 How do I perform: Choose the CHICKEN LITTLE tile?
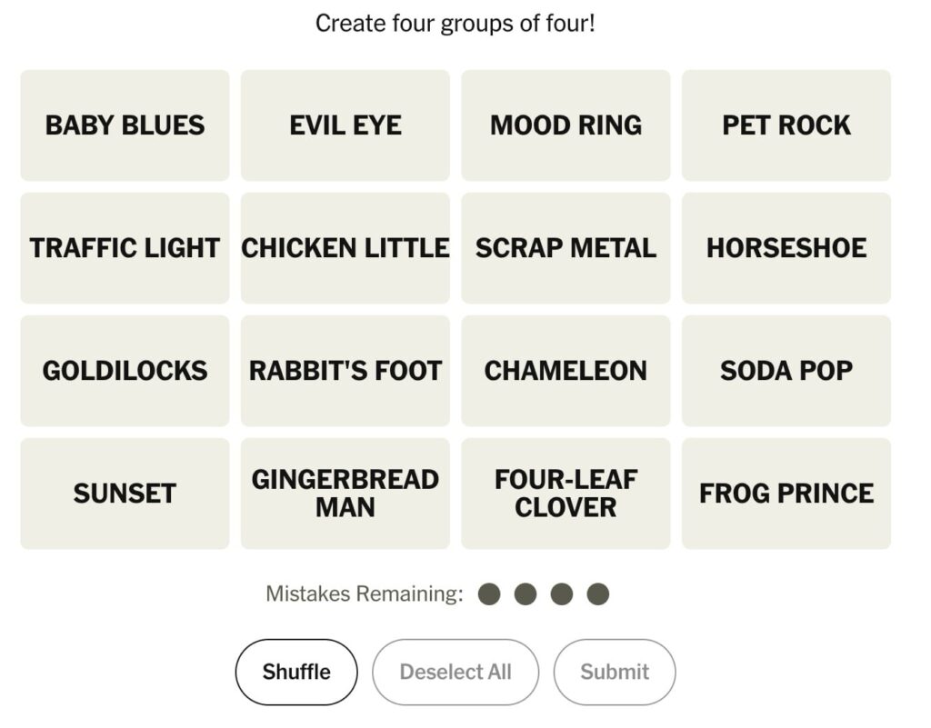tap(345, 248)
